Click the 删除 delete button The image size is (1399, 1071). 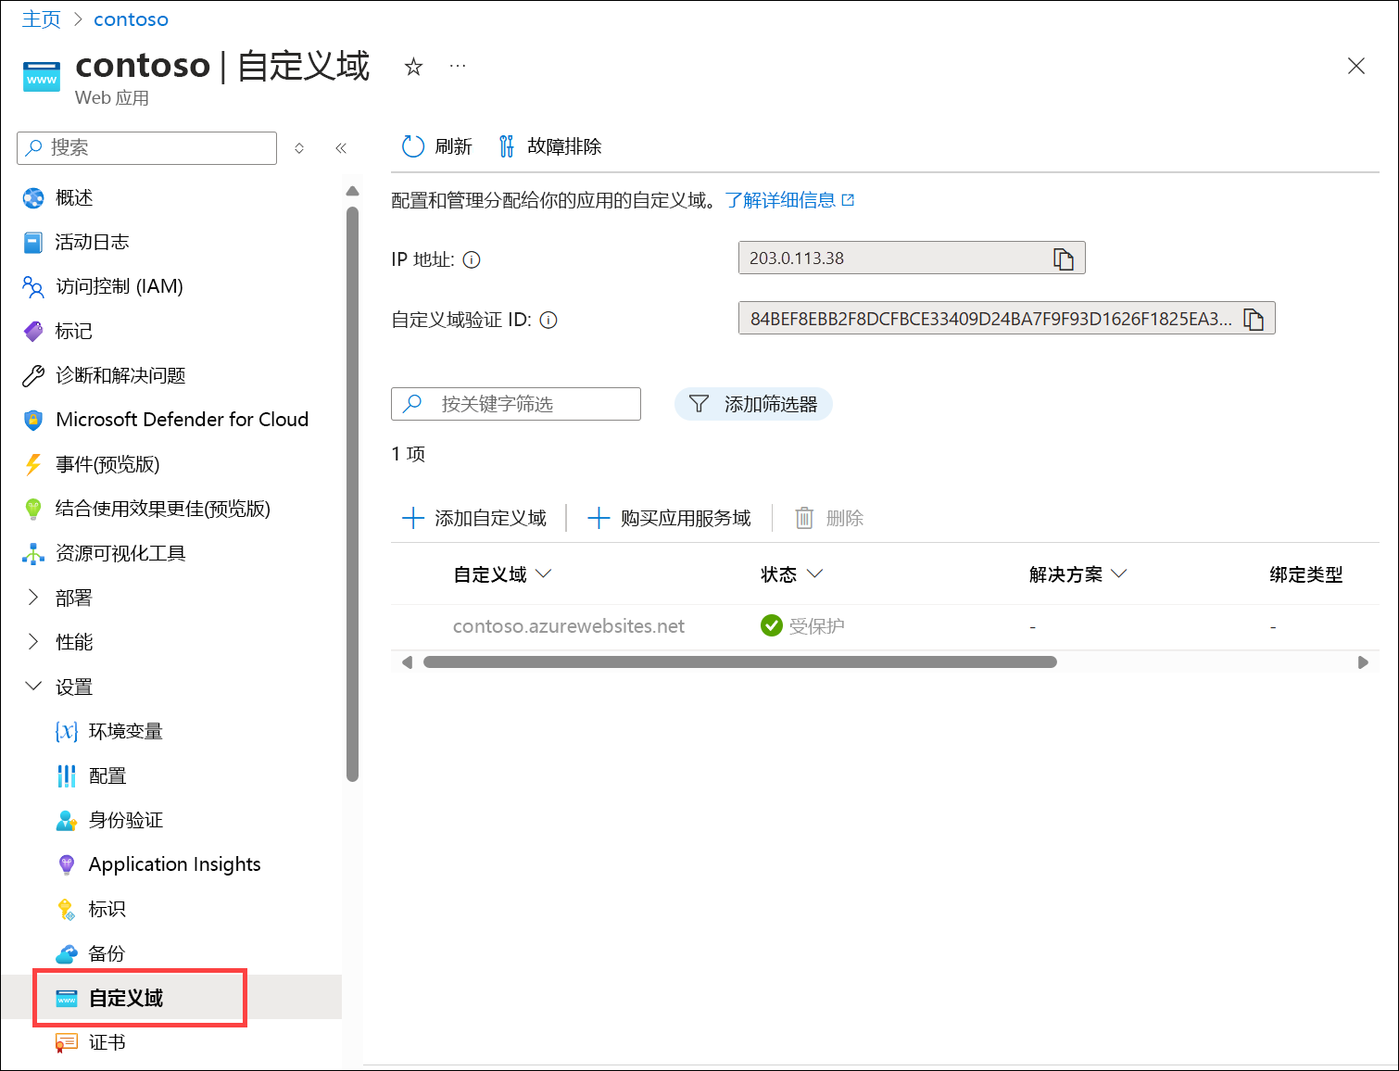(x=829, y=518)
